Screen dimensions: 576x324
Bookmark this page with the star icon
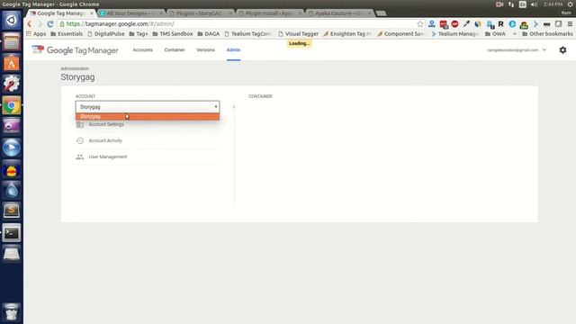point(420,24)
